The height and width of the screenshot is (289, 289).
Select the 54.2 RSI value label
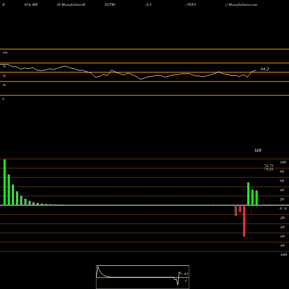click(264, 69)
